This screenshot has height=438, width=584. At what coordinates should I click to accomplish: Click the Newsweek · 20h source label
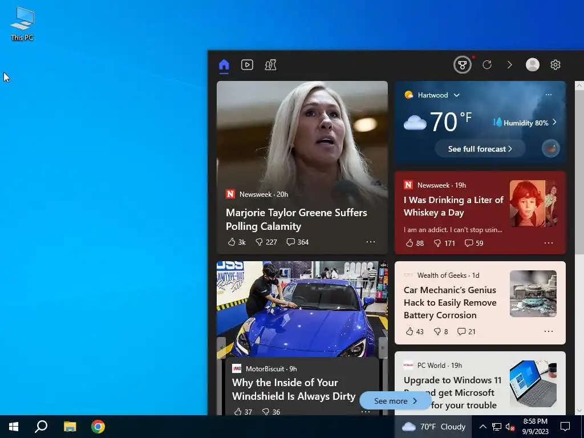point(263,194)
